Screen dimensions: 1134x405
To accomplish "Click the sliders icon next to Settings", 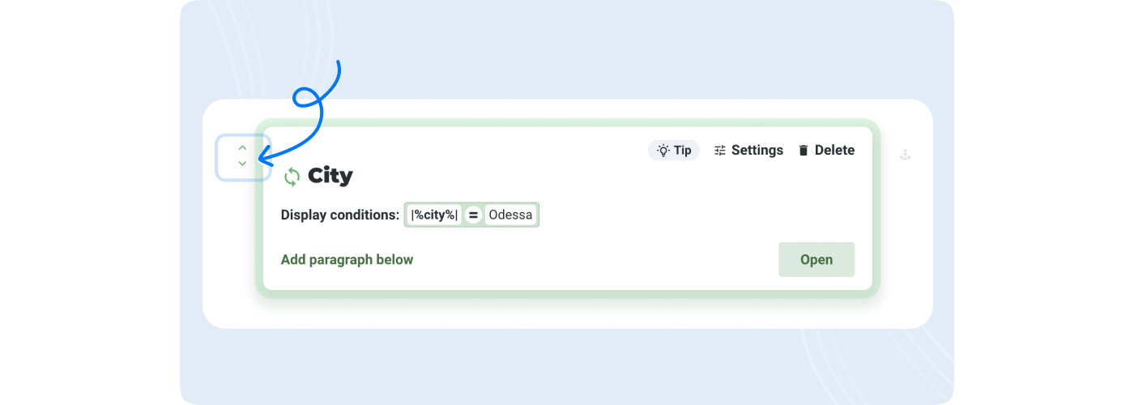I will coord(720,151).
